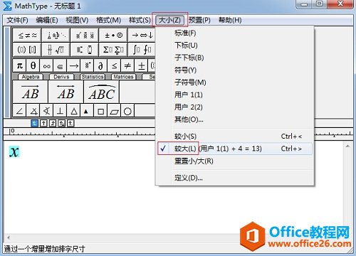Open the summation templates palette

[x=113, y=50]
